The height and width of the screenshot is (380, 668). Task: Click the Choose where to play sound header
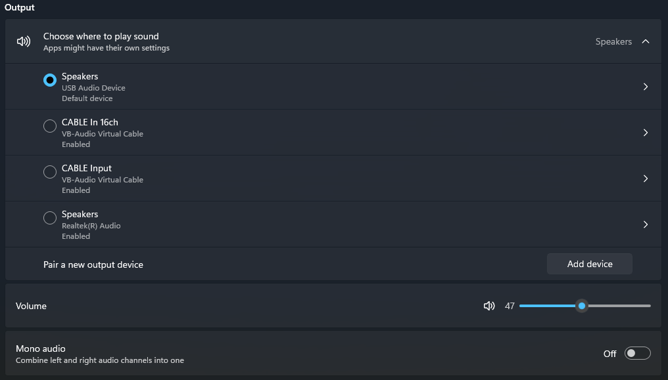click(x=101, y=37)
